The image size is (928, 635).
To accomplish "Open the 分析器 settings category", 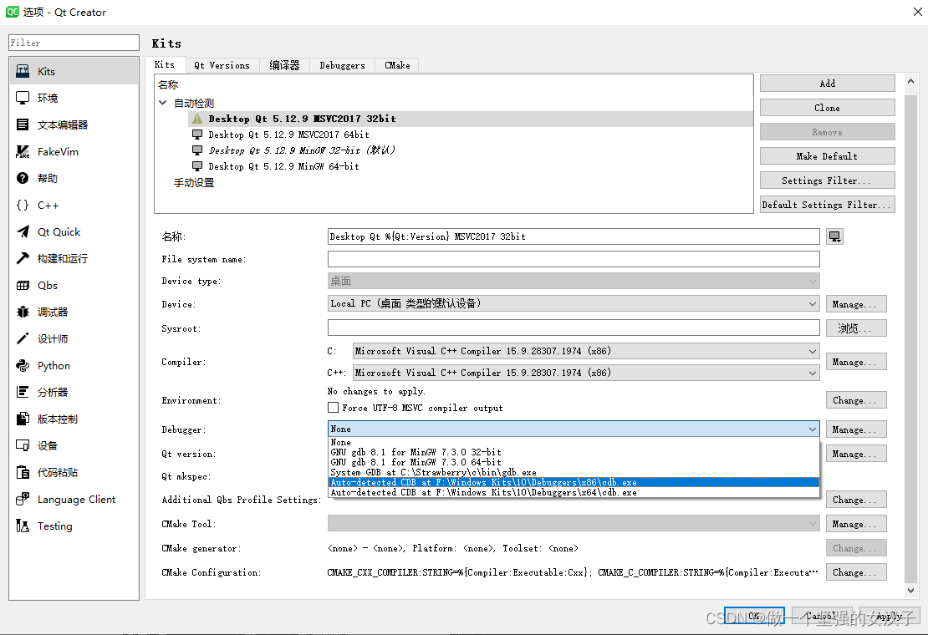I will point(74,392).
